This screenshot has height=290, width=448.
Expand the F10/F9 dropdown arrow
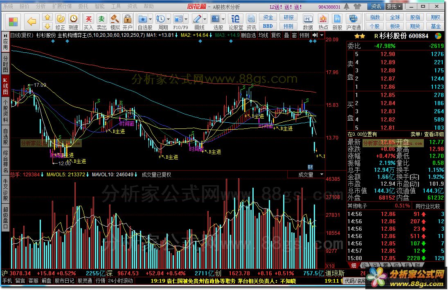point(186,19)
